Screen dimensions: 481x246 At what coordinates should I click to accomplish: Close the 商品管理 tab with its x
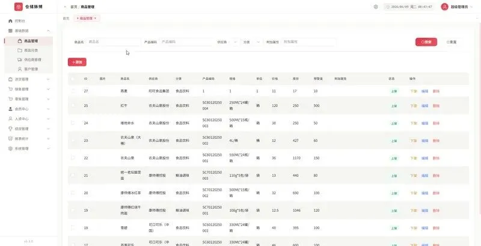click(x=96, y=19)
